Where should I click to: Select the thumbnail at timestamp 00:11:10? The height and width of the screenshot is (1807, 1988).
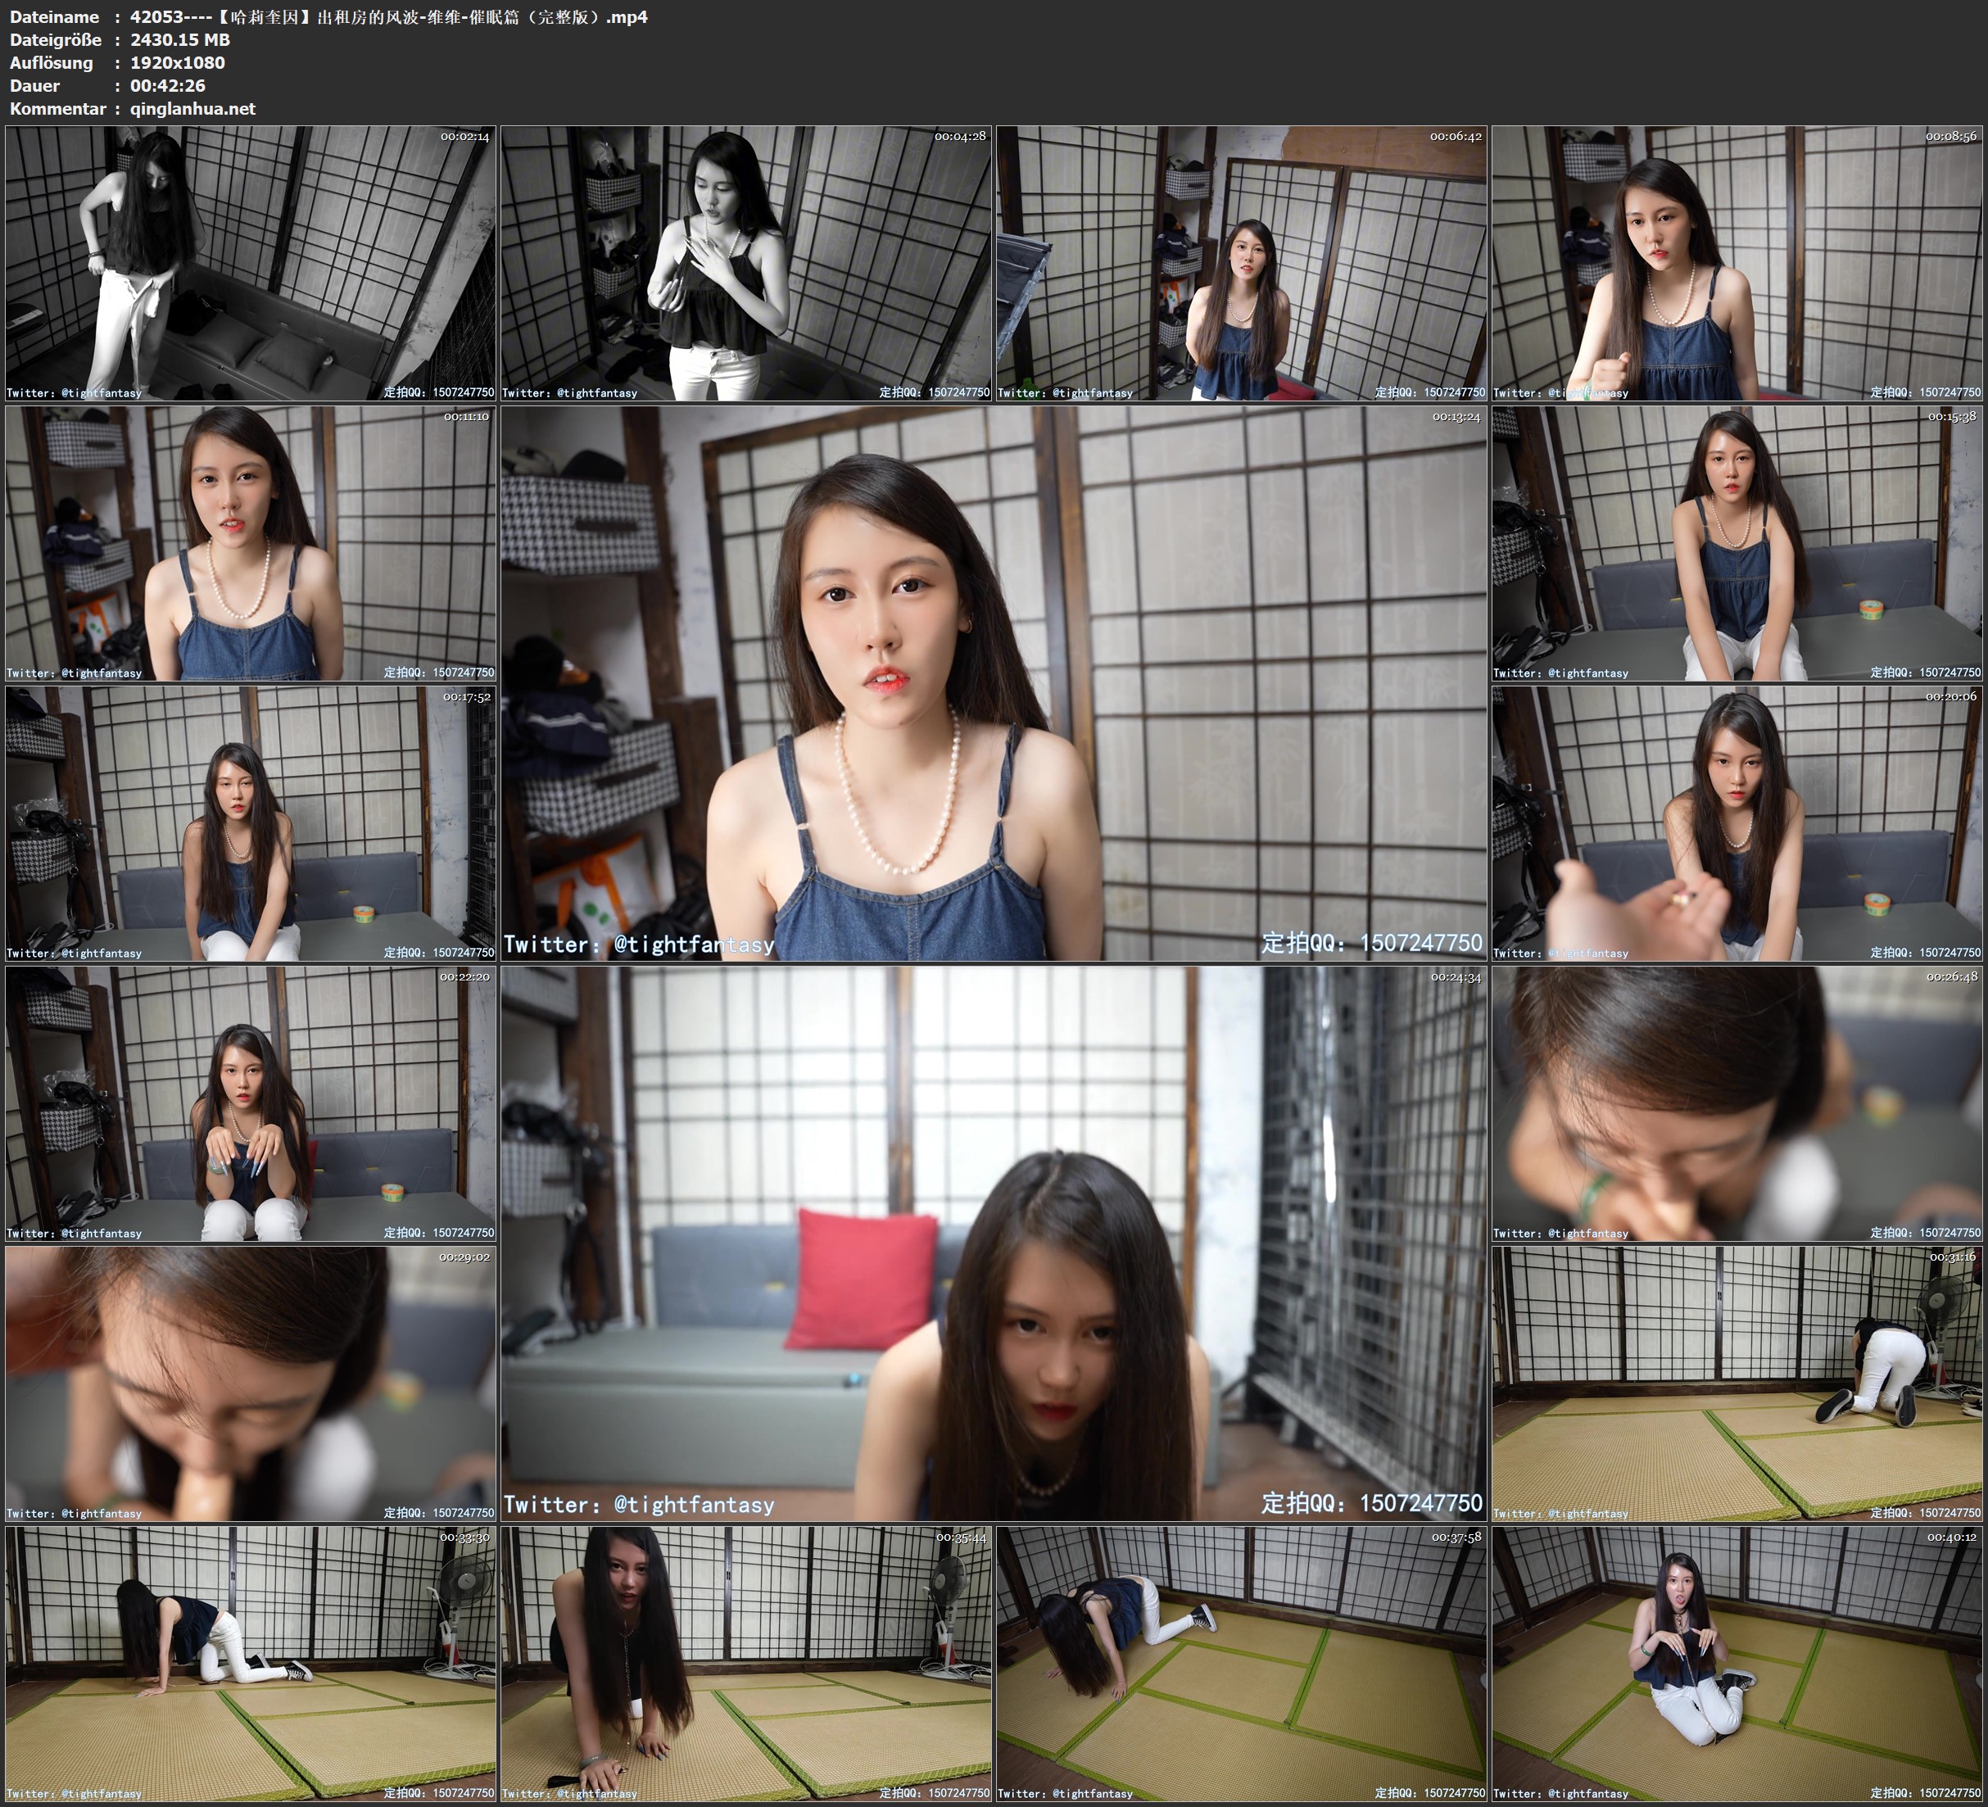[251, 543]
